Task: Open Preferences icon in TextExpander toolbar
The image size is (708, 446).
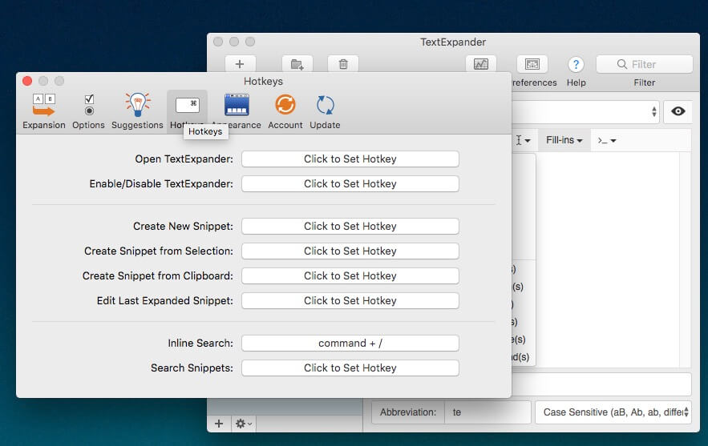Action: (x=532, y=64)
